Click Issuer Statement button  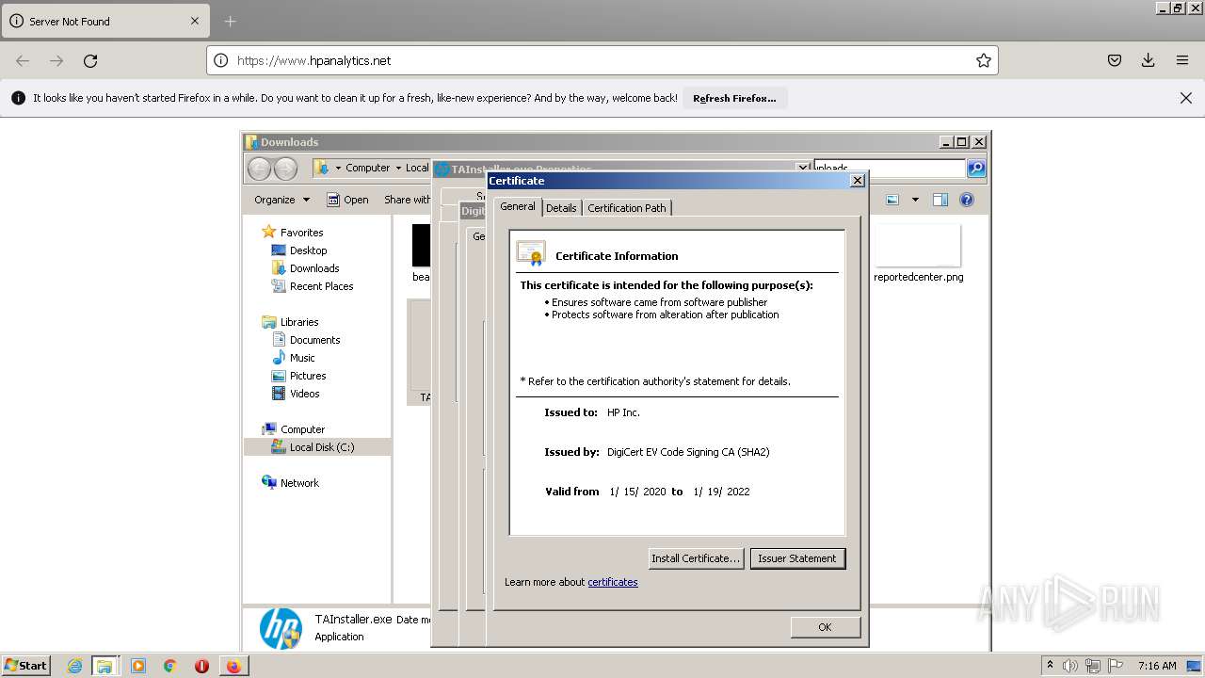click(x=797, y=558)
